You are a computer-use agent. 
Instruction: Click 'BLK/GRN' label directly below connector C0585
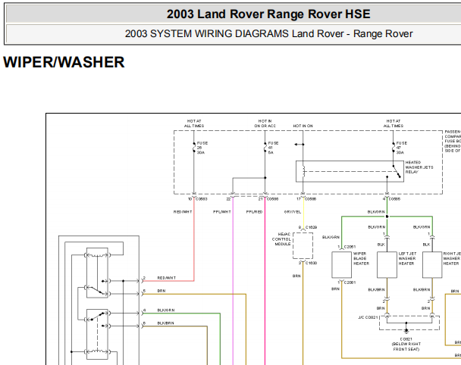(x=376, y=212)
